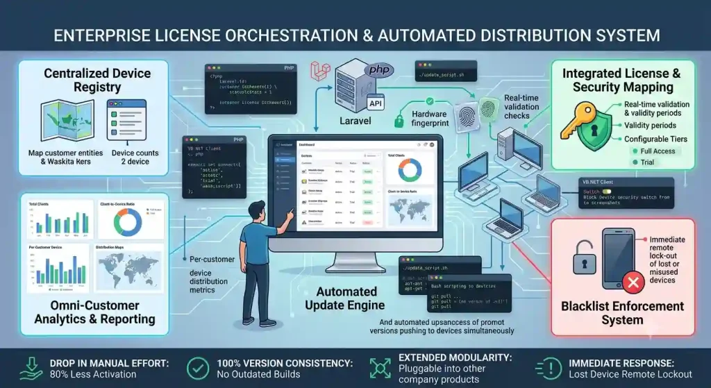Click the donut chart in Dashboard Total Clients
The width and height of the screenshot is (711, 388).
410,170
